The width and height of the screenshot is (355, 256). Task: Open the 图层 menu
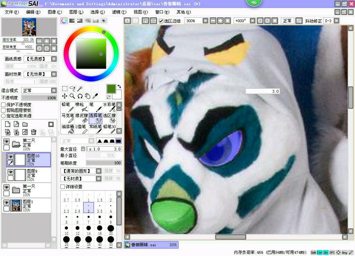pos(76,12)
